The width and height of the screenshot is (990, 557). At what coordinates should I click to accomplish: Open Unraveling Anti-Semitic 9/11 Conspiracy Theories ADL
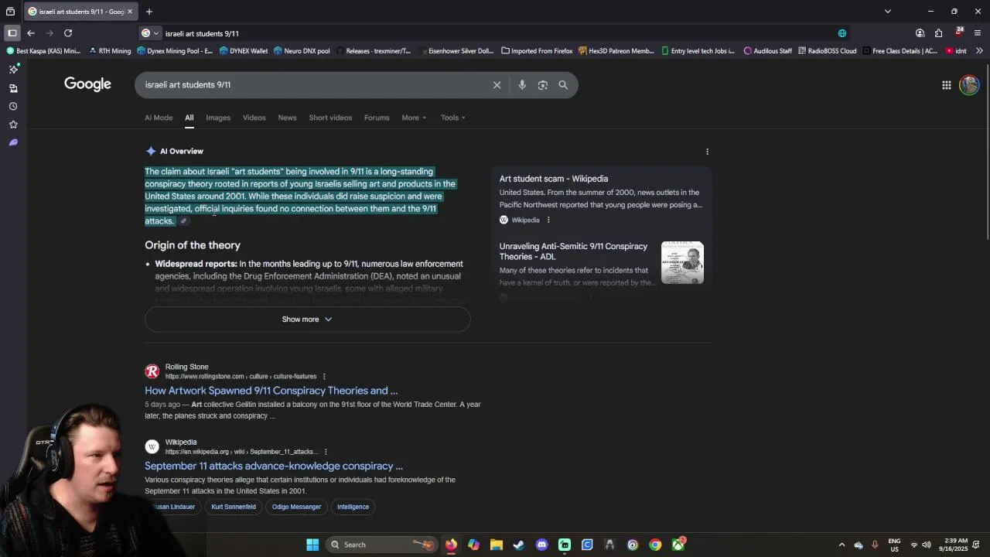[573, 251]
